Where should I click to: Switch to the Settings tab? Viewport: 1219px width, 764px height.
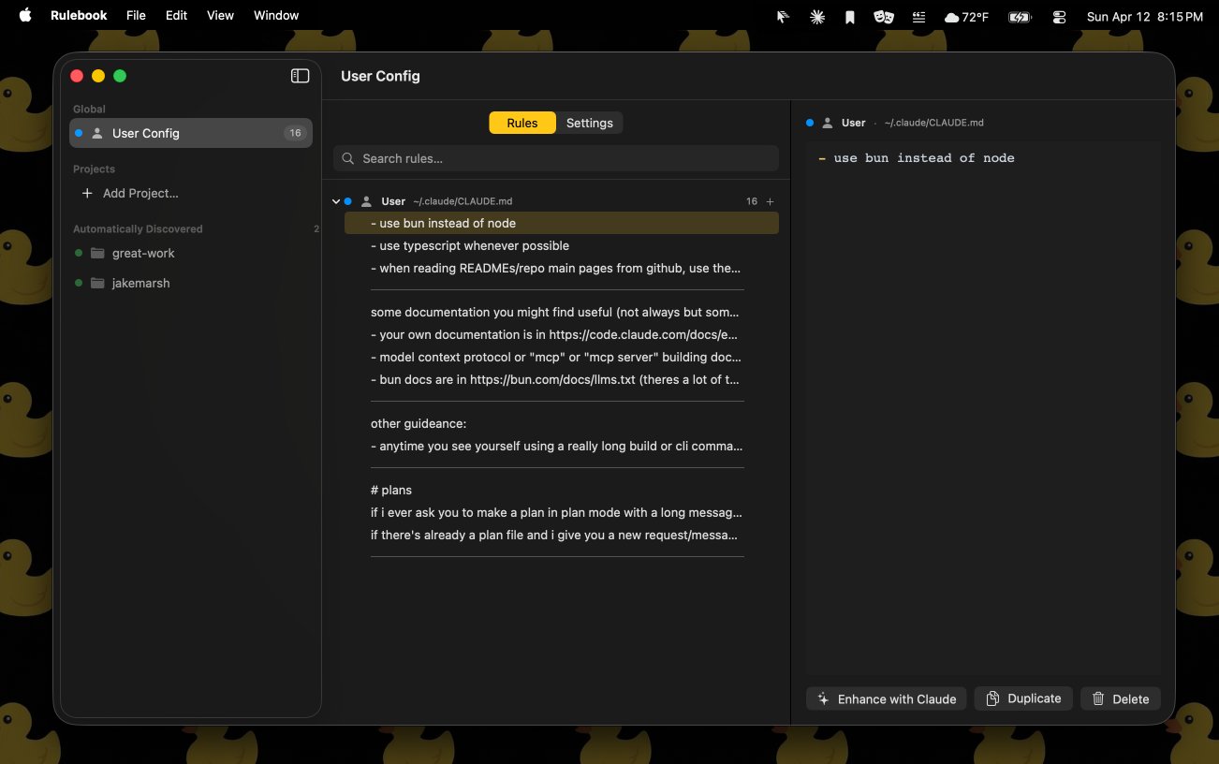[x=589, y=123]
